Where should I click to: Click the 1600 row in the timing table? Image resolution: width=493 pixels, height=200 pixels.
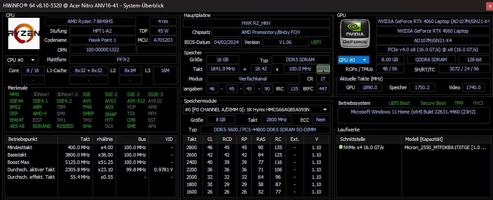(x=256, y=191)
